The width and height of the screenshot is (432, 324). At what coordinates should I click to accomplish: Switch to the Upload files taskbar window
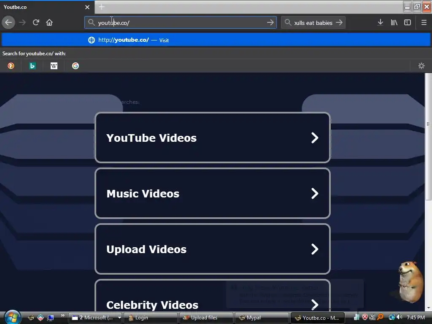[206, 318]
